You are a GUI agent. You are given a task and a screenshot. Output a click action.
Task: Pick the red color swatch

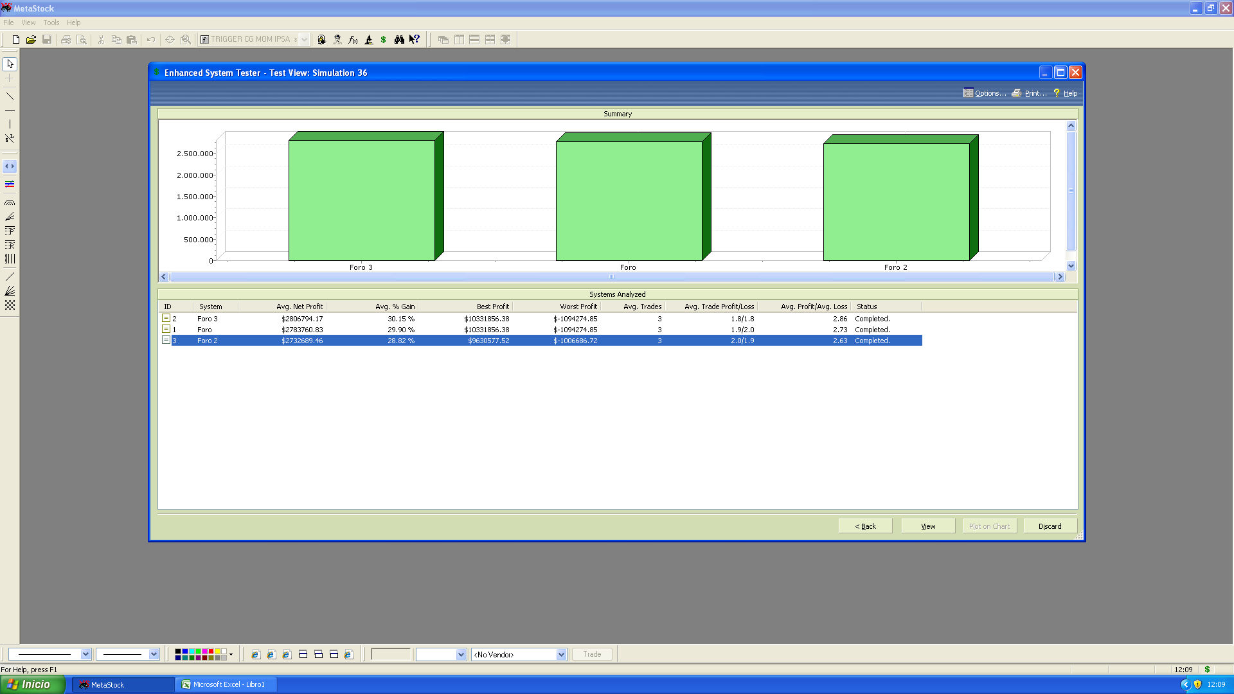coord(211,652)
